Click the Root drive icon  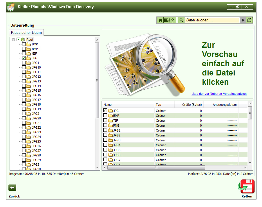(x=23, y=40)
